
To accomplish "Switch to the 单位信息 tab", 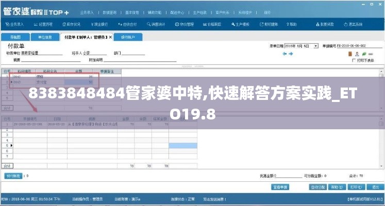I will click(45, 37).
